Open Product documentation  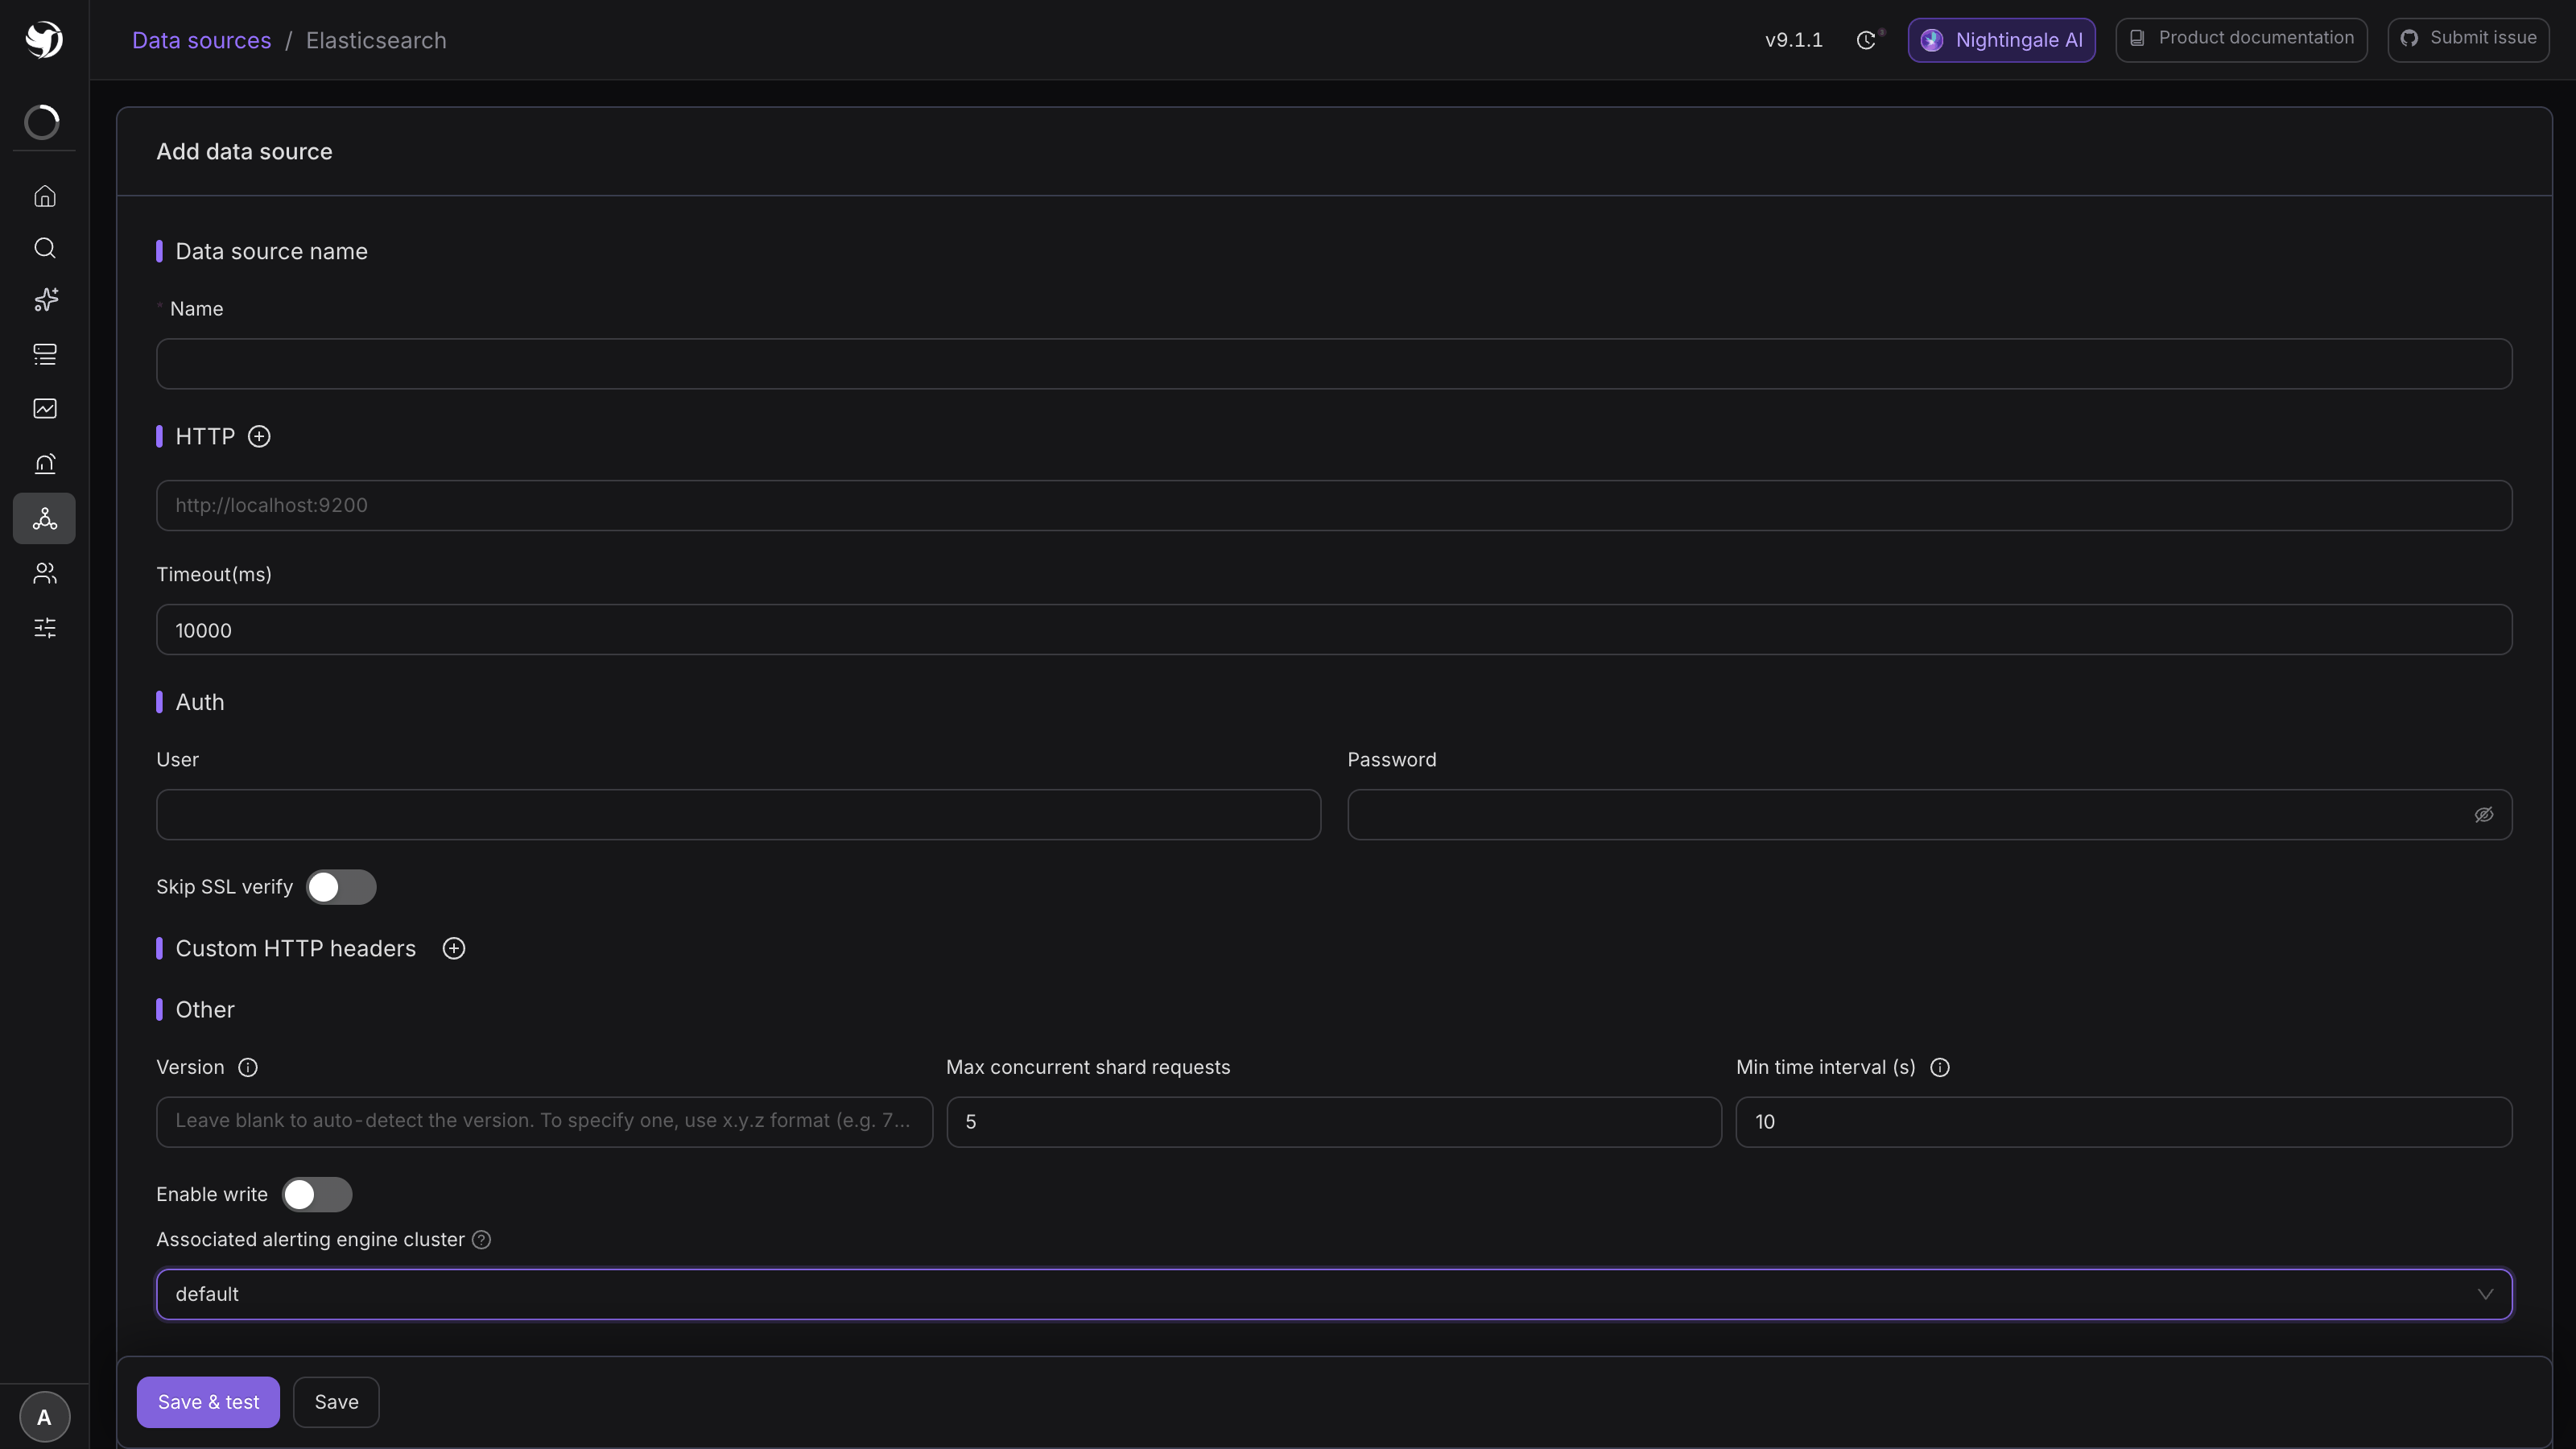tap(2241, 40)
